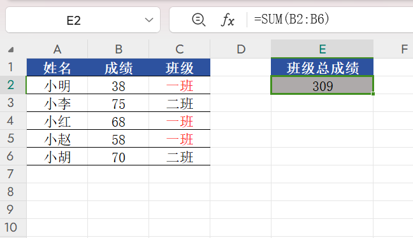Select cell containing 小明
Viewport: 413px width, 238px height.
(x=57, y=85)
